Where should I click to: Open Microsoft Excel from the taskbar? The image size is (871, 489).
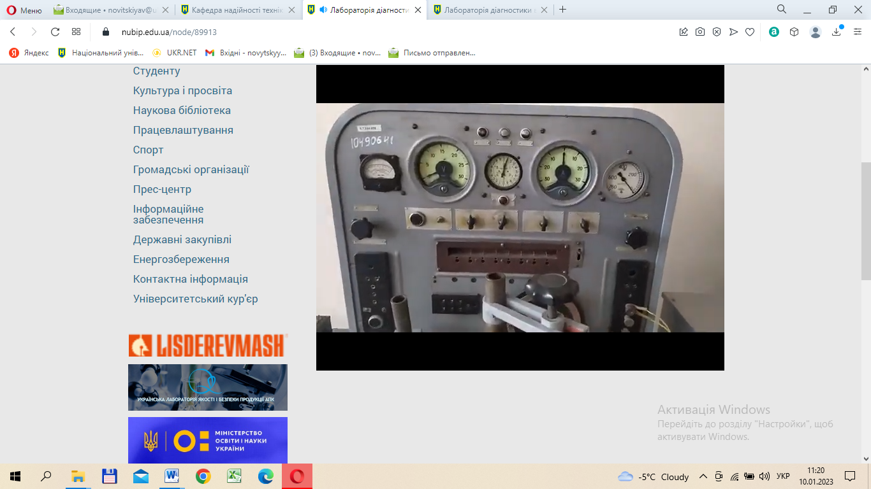pyautogui.click(x=235, y=476)
